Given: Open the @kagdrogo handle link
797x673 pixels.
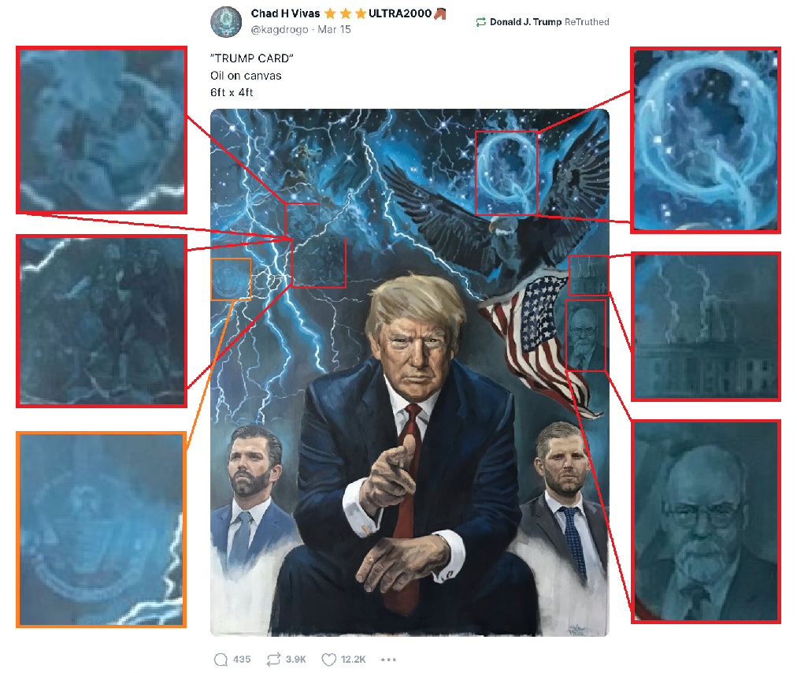Looking at the screenshot, I should coord(279,29).
